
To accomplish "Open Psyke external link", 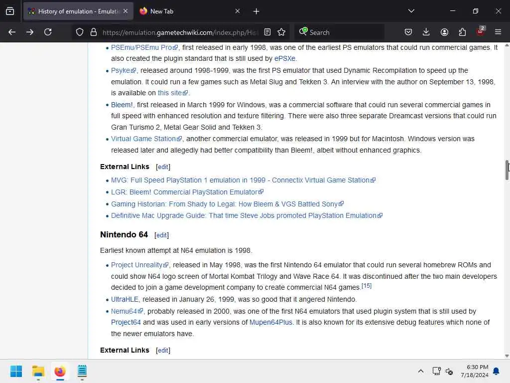I will pos(124,70).
